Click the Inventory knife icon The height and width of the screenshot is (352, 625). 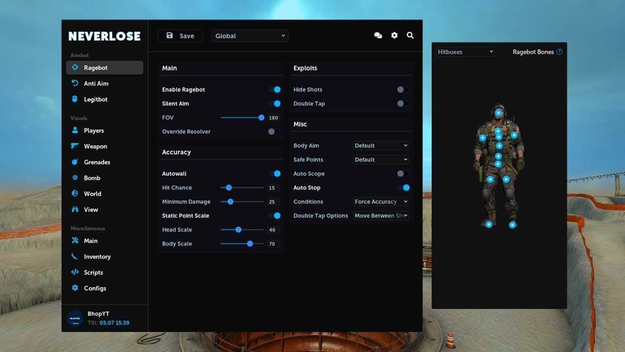click(x=75, y=256)
